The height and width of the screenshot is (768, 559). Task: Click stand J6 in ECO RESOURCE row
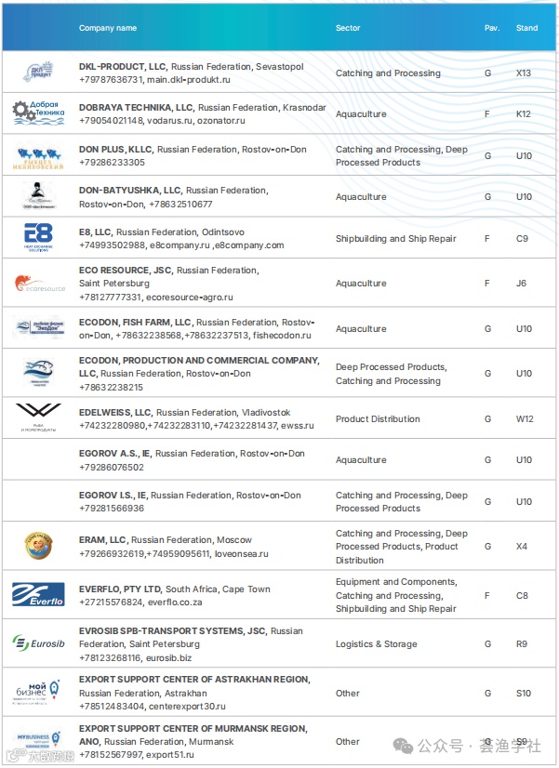(521, 283)
